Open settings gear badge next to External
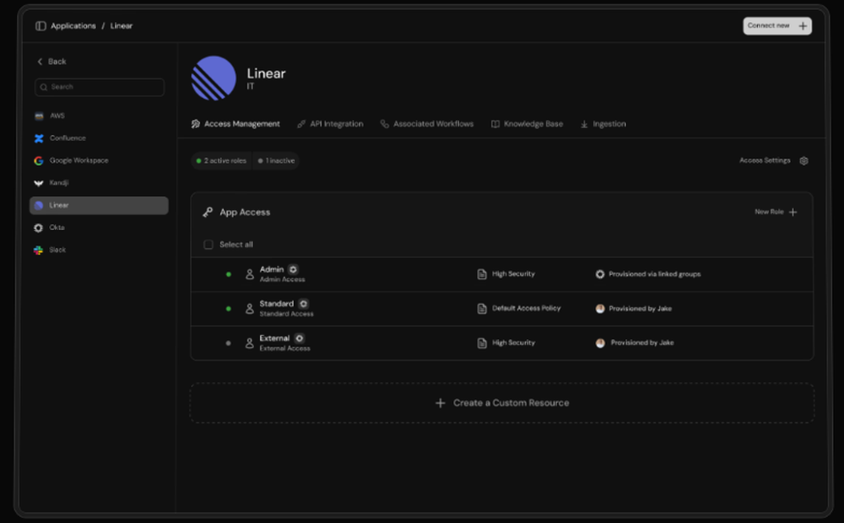The width and height of the screenshot is (844, 523). coord(300,338)
